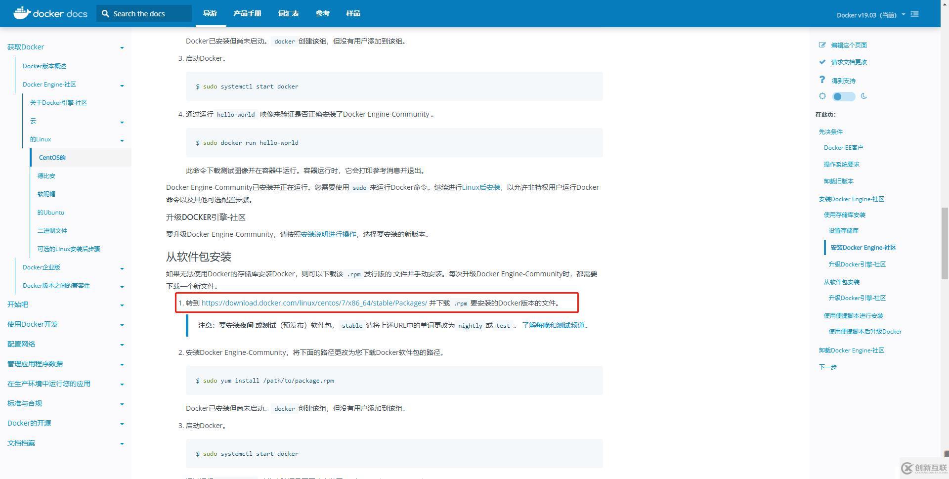Viewport: 949px width, 479px height.
Task: Expand the 云 sidebar item
Action: (122, 122)
